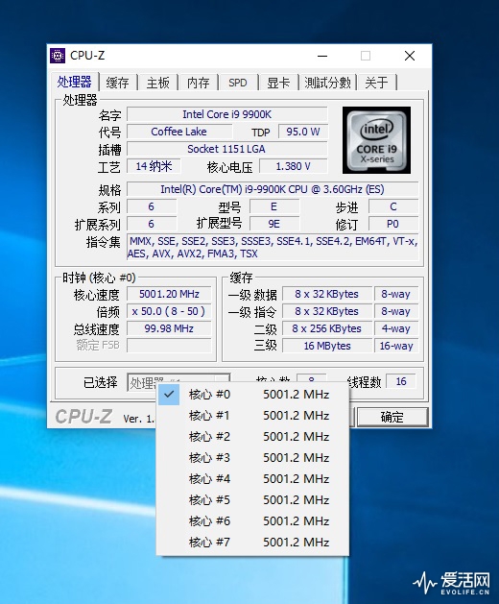Click the 线程数 value 16
This screenshot has height=604, width=499.
pos(401,381)
